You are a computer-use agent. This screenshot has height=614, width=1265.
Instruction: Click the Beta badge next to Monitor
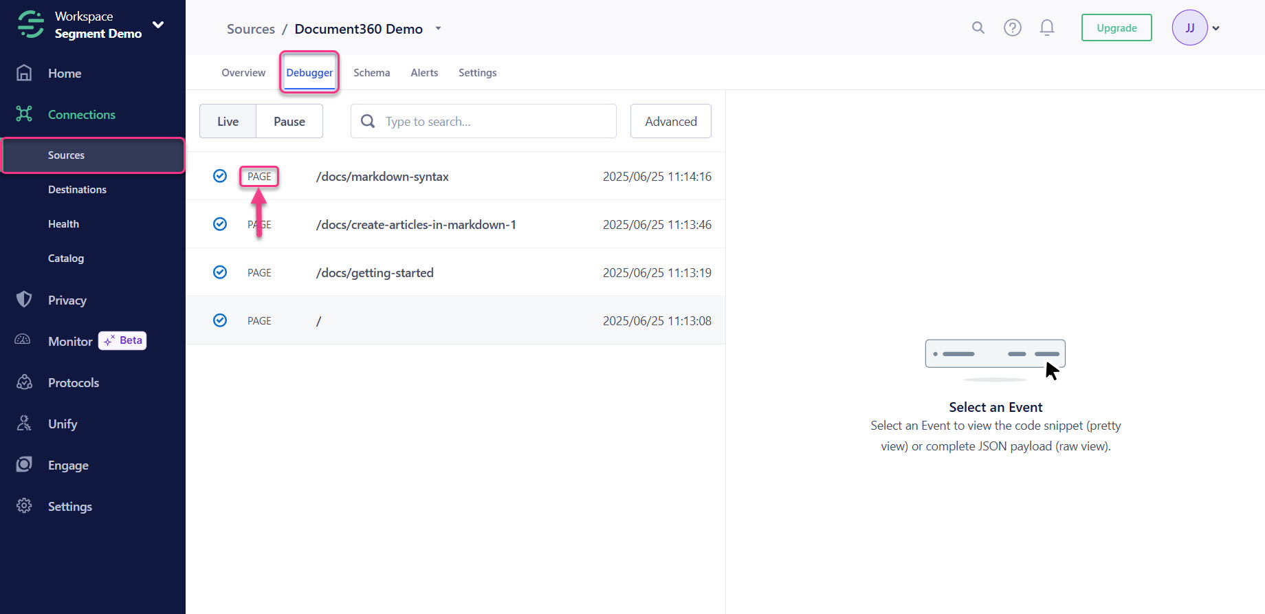tap(122, 340)
